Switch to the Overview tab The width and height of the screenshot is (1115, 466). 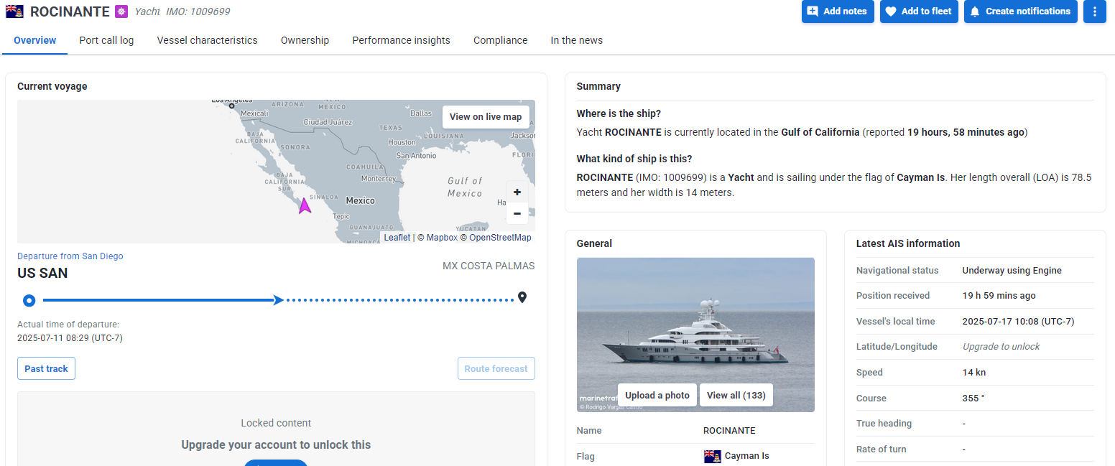(x=34, y=40)
